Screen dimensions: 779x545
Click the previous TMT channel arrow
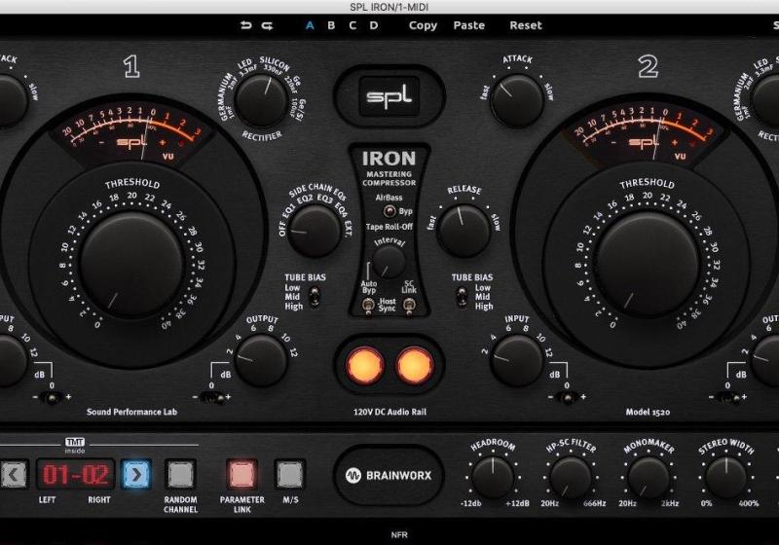coord(14,475)
